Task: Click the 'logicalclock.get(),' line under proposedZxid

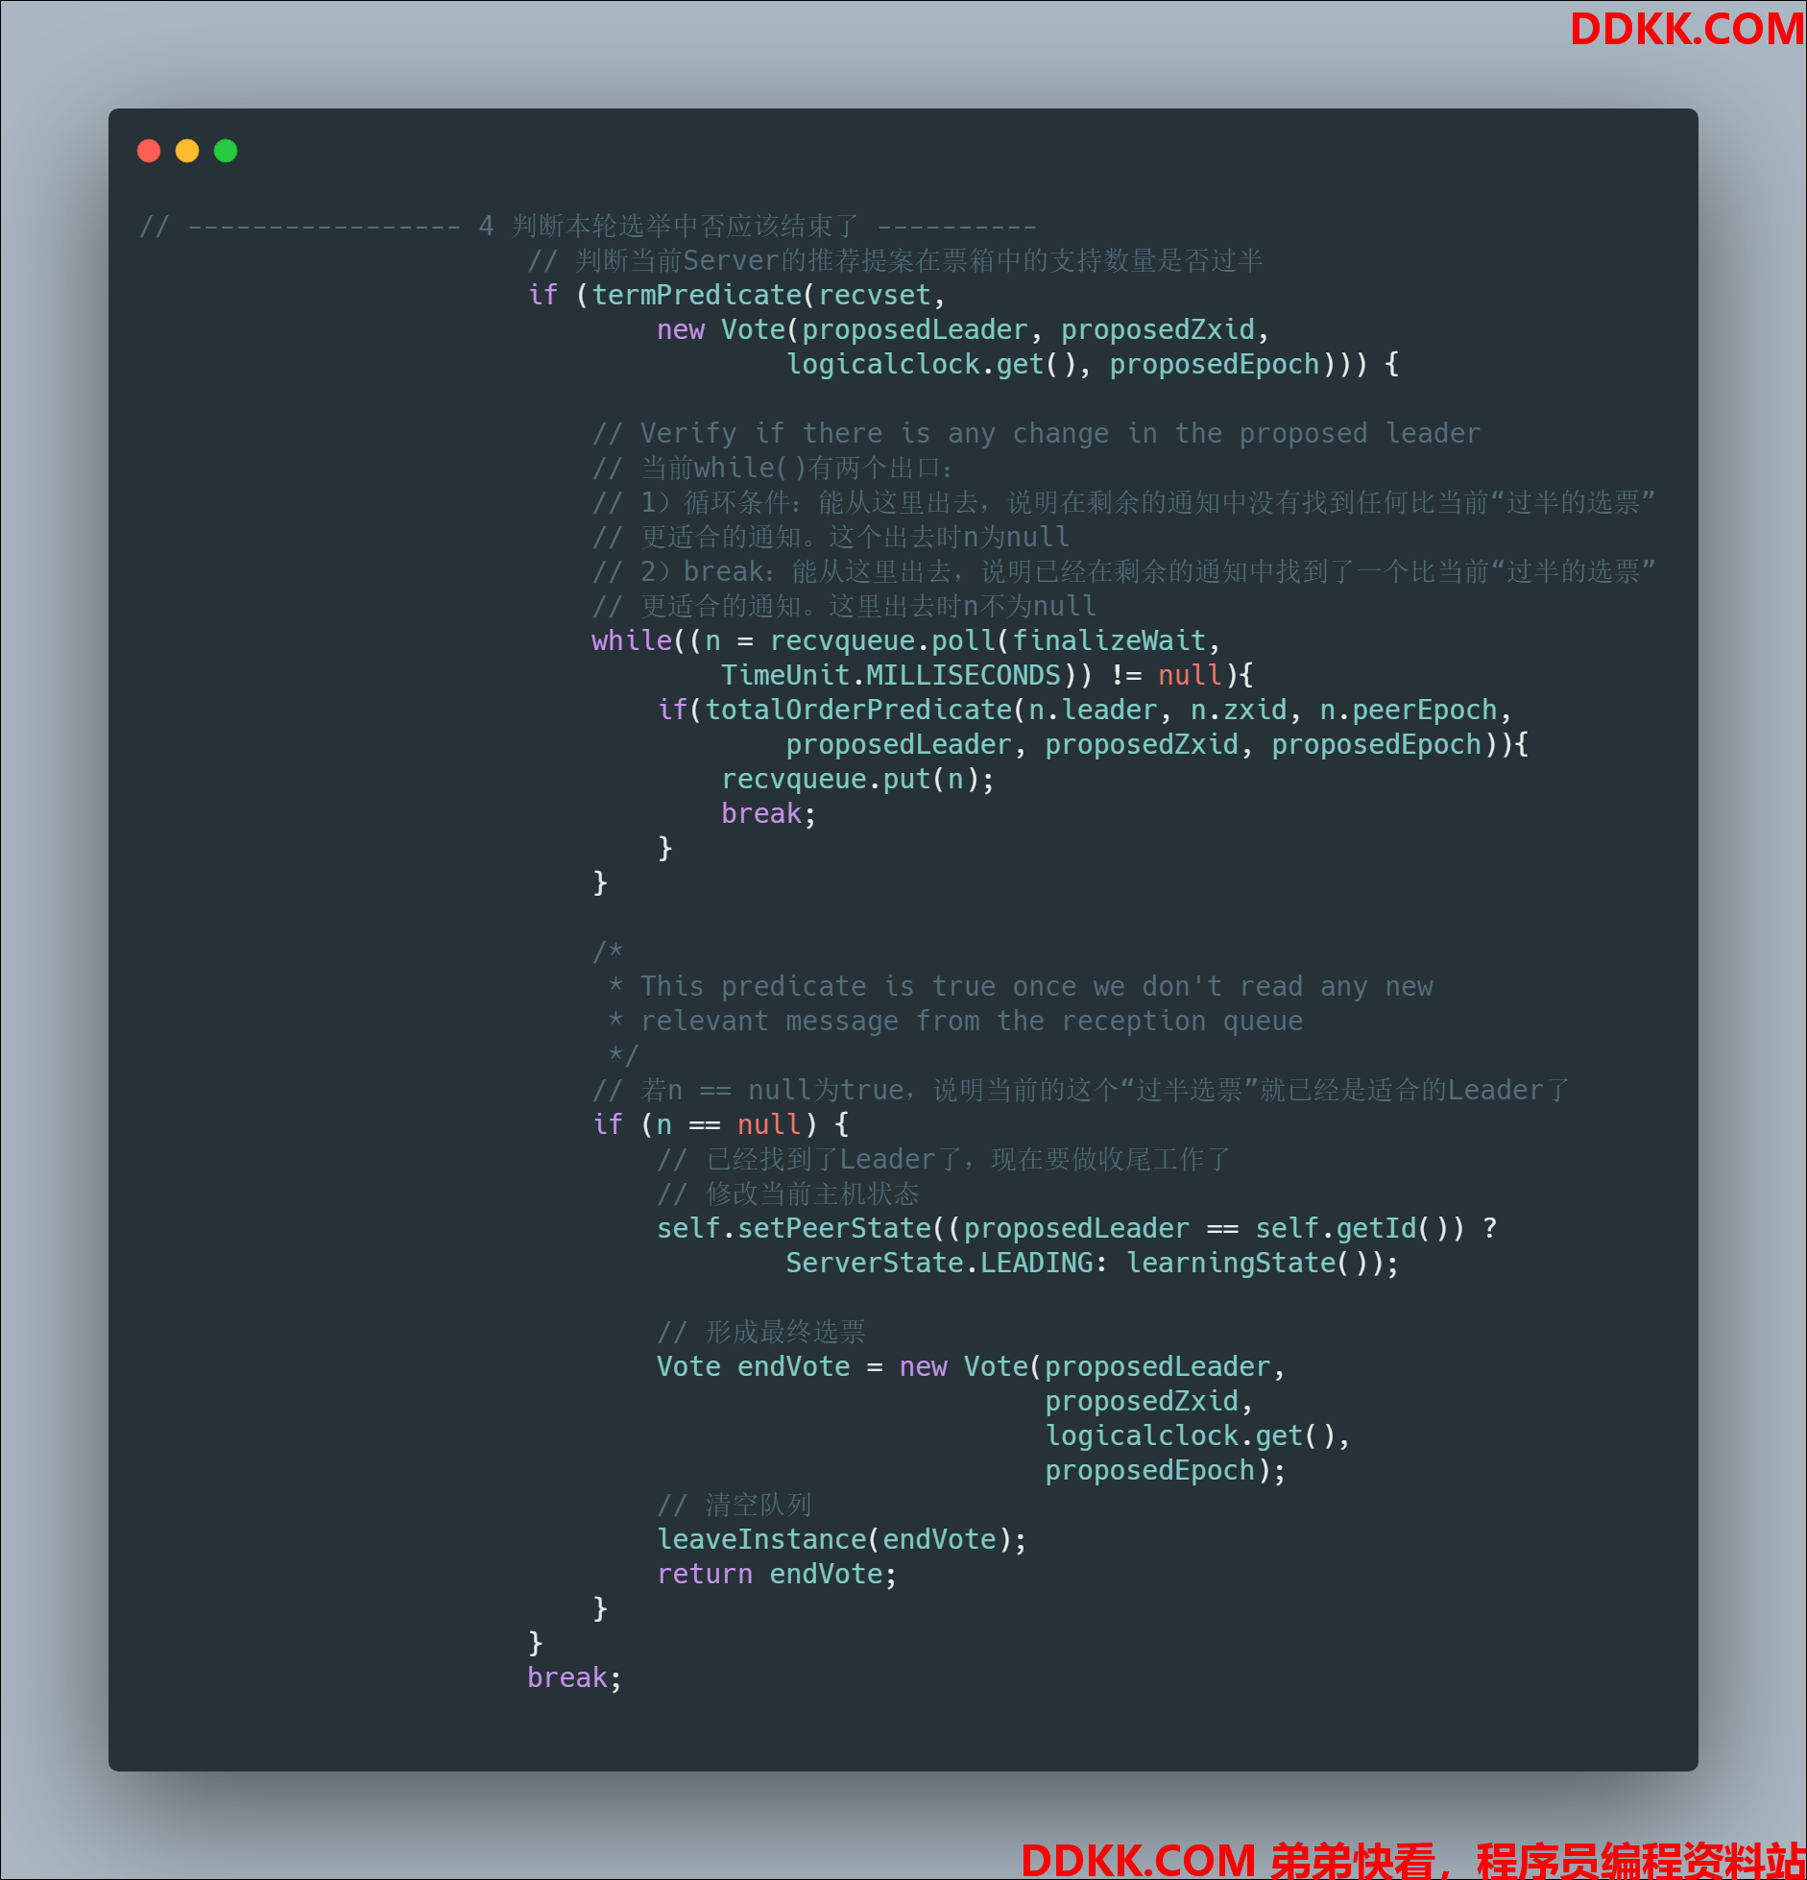Action: (1197, 1435)
